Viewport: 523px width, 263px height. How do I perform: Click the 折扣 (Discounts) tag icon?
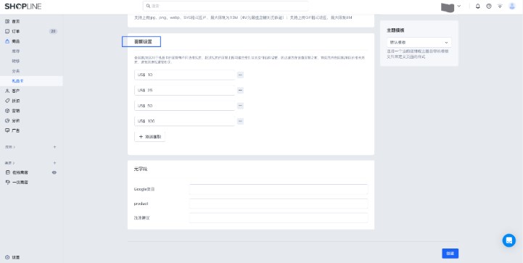click(7, 101)
